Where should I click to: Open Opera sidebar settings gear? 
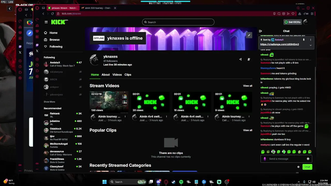37,76
